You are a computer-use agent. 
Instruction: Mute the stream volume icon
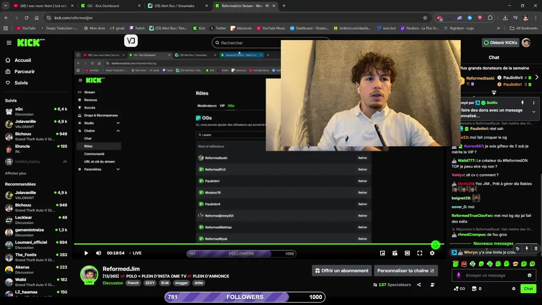[x=99, y=253]
